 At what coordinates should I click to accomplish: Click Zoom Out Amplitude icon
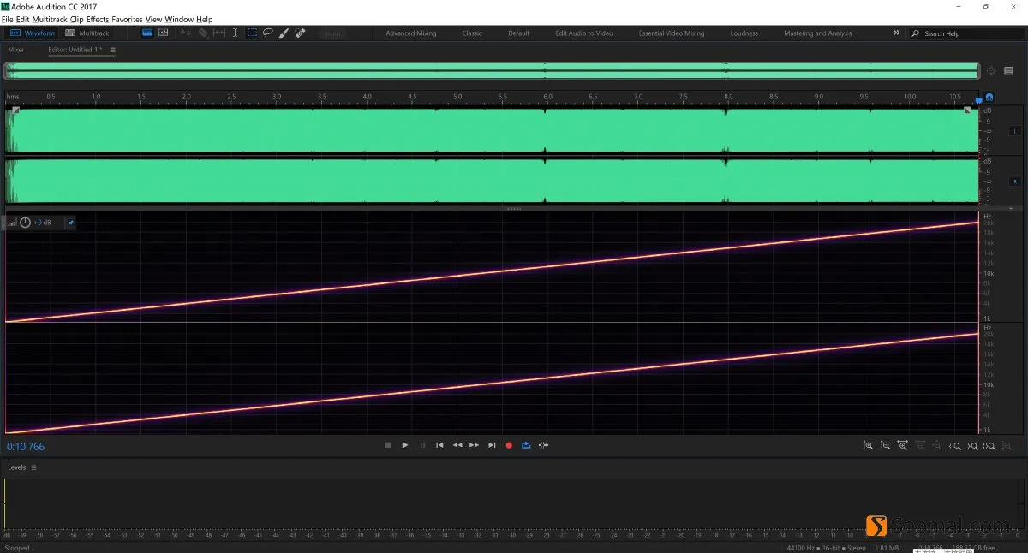click(x=885, y=446)
